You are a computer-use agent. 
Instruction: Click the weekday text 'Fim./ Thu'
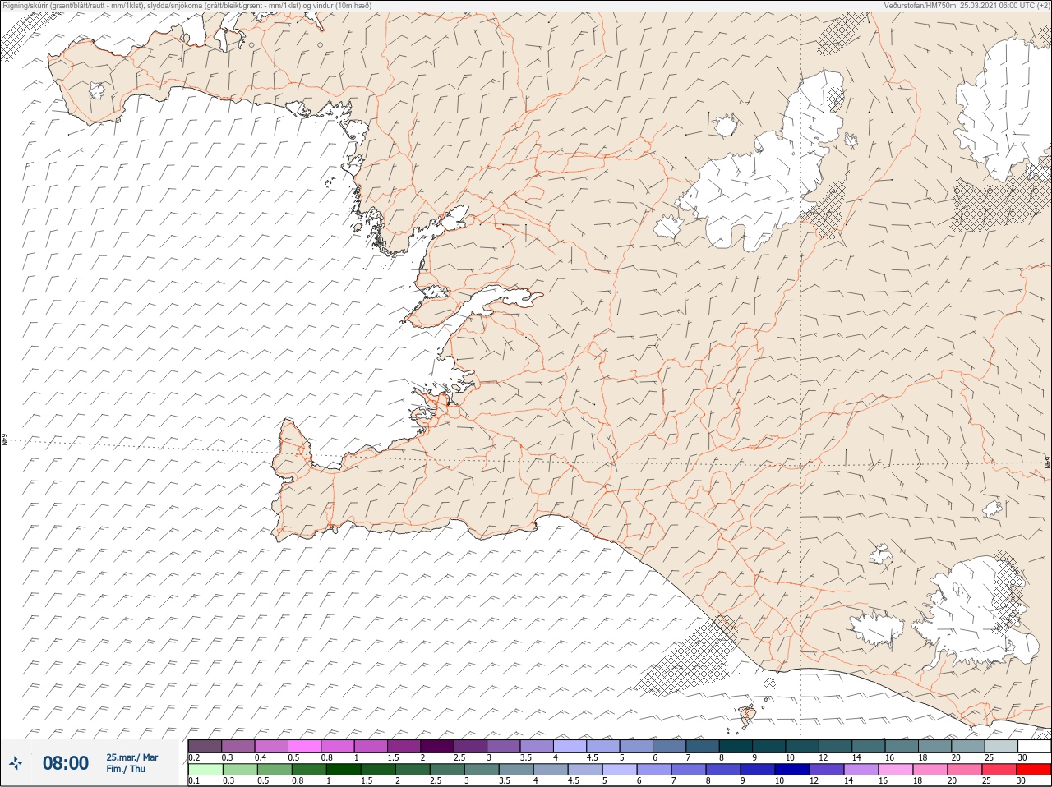tap(125, 769)
